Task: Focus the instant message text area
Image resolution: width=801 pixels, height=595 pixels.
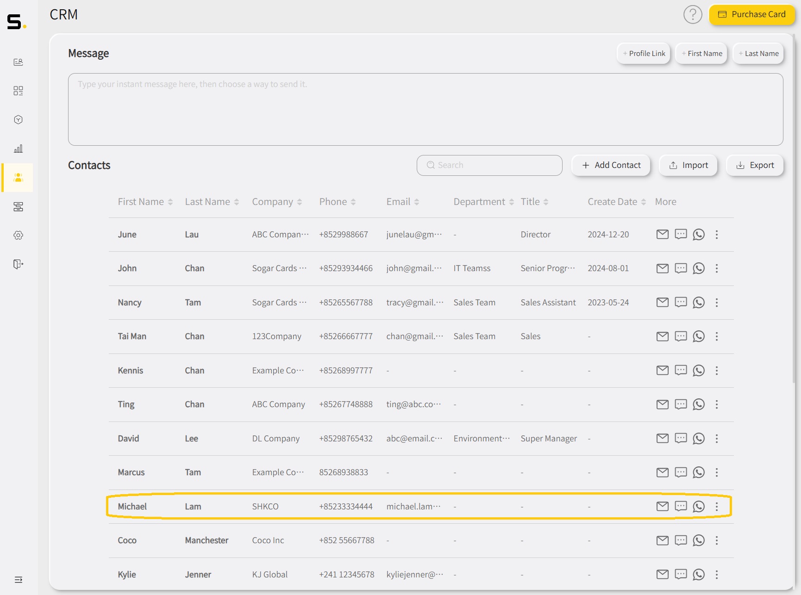Action: (426, 109)
